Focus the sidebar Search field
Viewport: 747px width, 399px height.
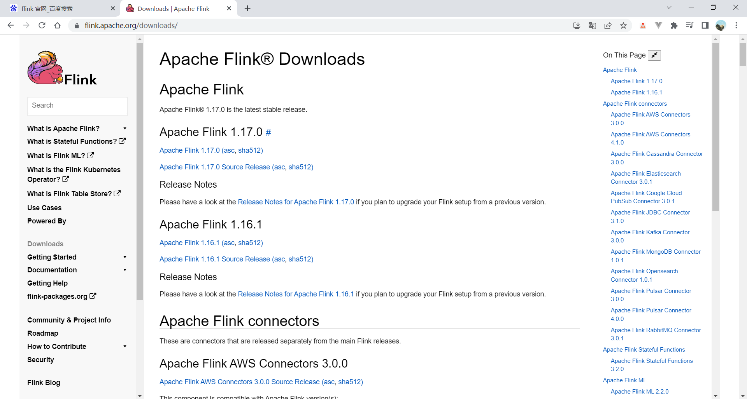tap(77, 106)
